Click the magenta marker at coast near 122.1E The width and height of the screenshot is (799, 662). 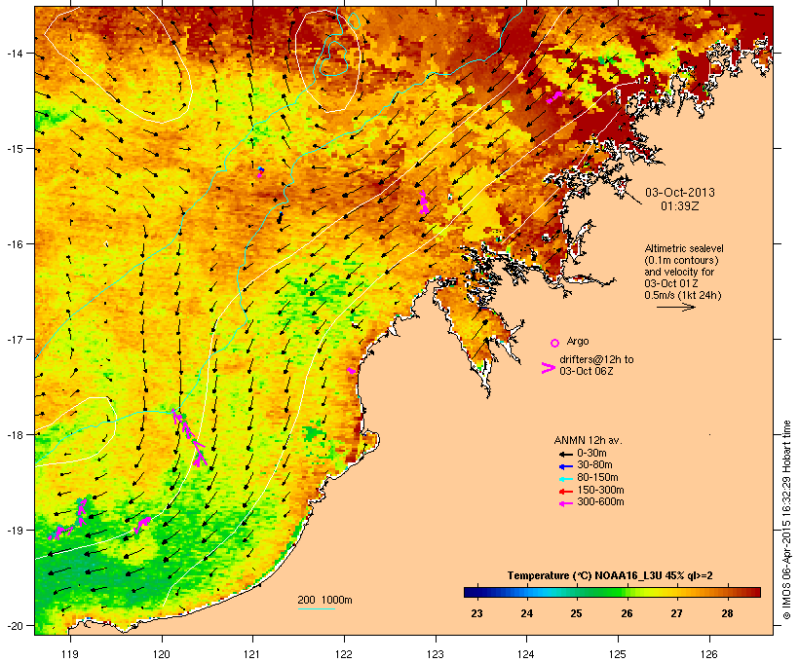(351, 371)
